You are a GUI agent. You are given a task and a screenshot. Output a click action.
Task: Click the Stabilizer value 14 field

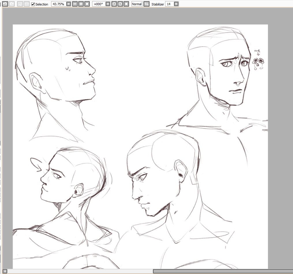click(169, 4)
